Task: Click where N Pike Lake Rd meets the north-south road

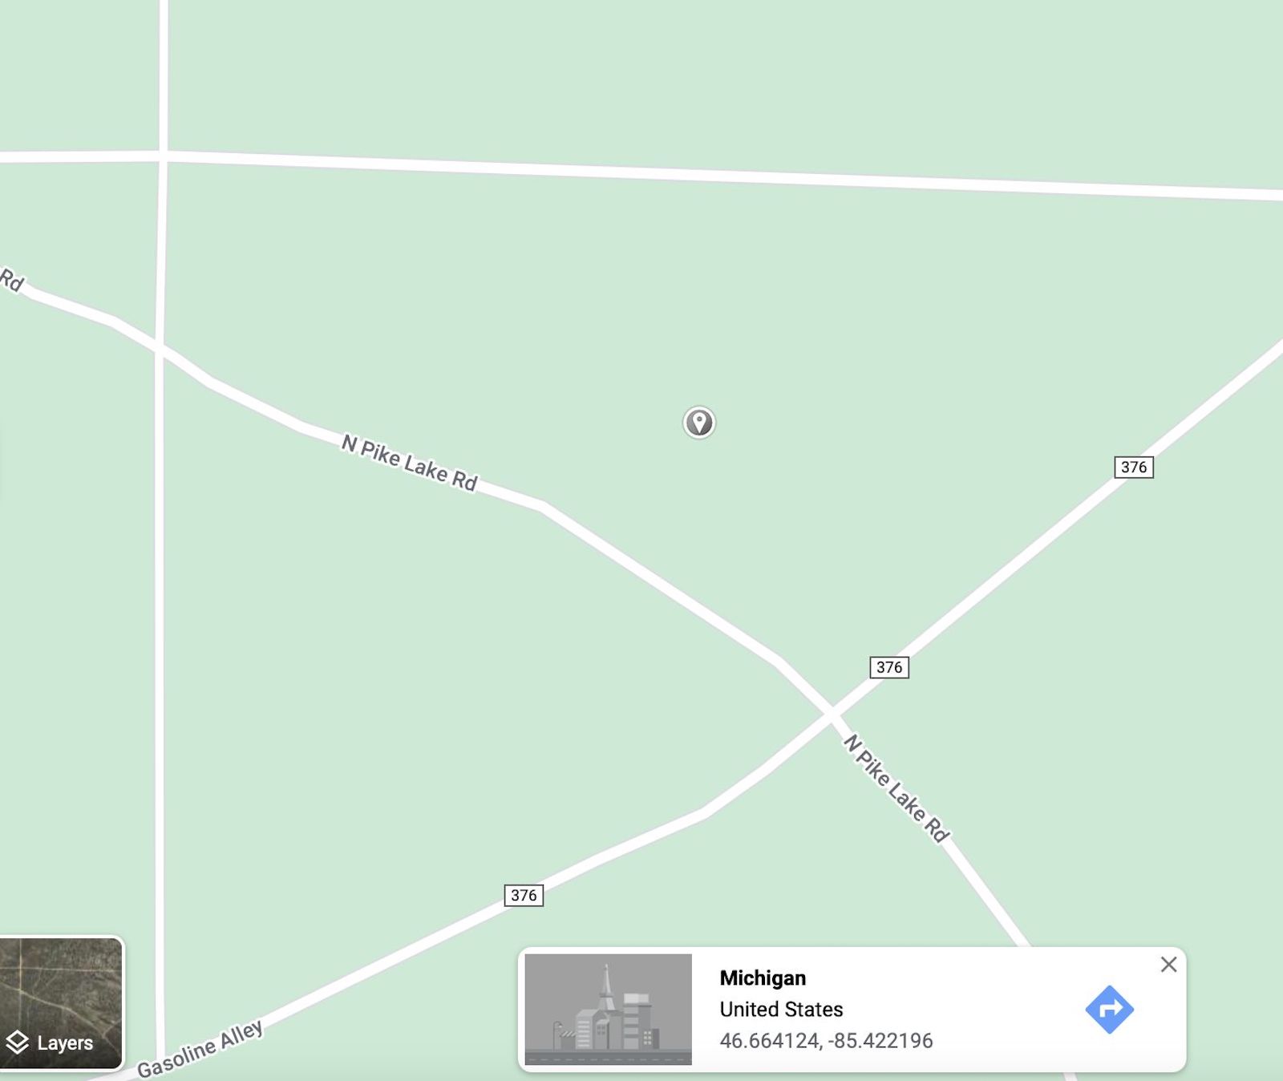Action: [160, 349]
